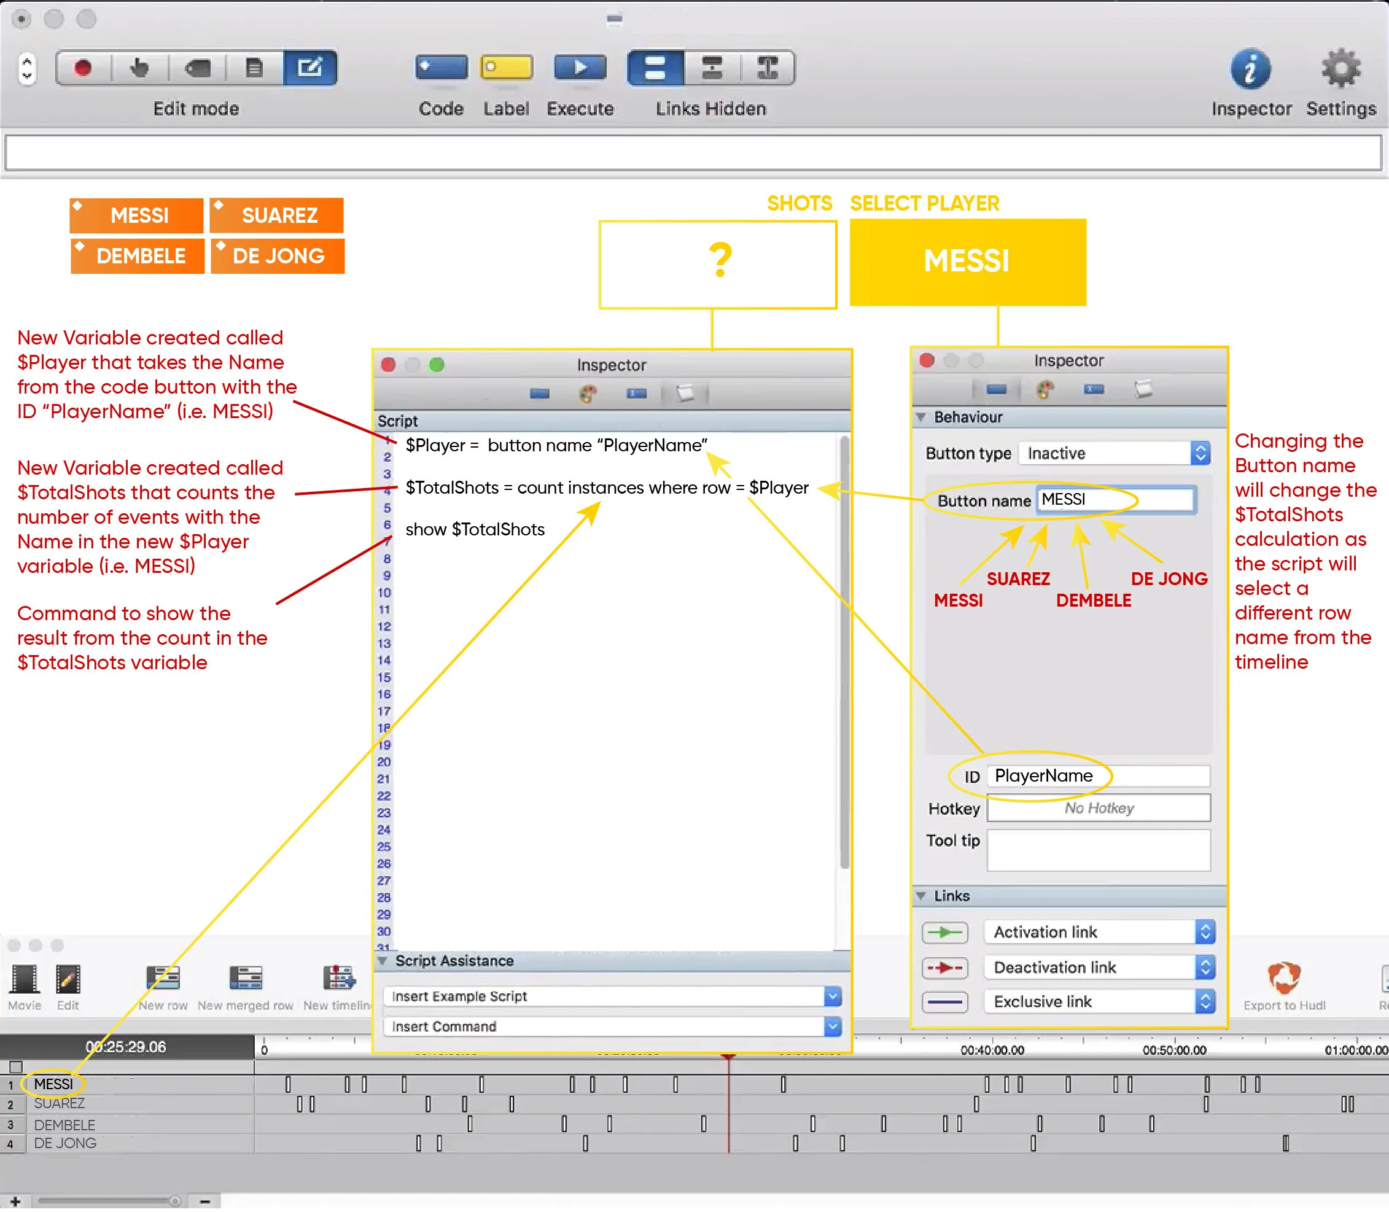Click the Code button icon
The height and width of the screenshot is (1212, 1389).
coord(441,68)
